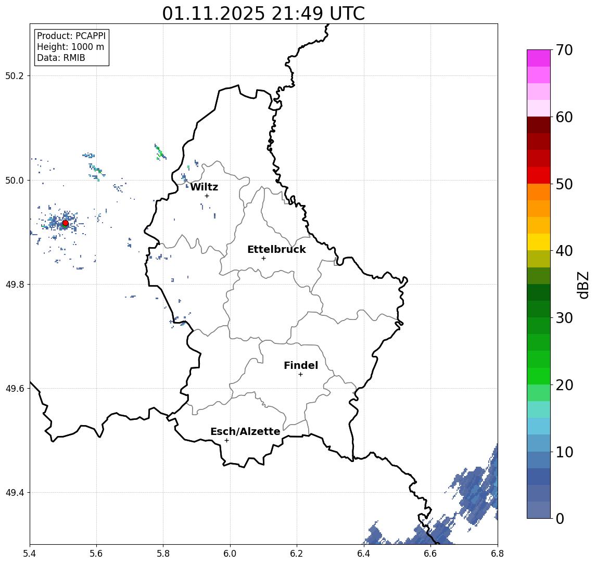The image size is (596, 564).
Task: Click the longitude tick label 5.4
Action: point(30,554)
